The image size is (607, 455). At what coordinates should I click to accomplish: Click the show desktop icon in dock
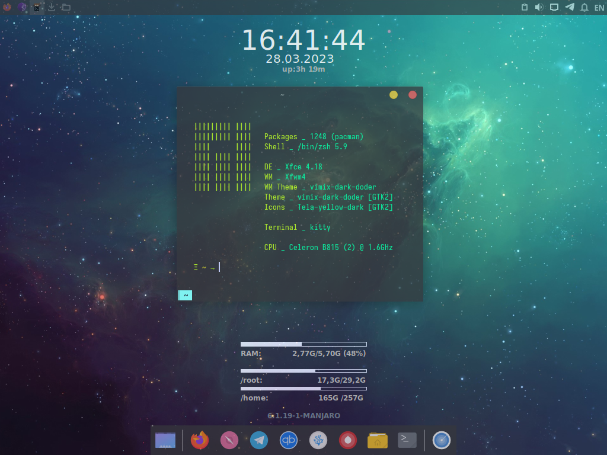point(165,440)
